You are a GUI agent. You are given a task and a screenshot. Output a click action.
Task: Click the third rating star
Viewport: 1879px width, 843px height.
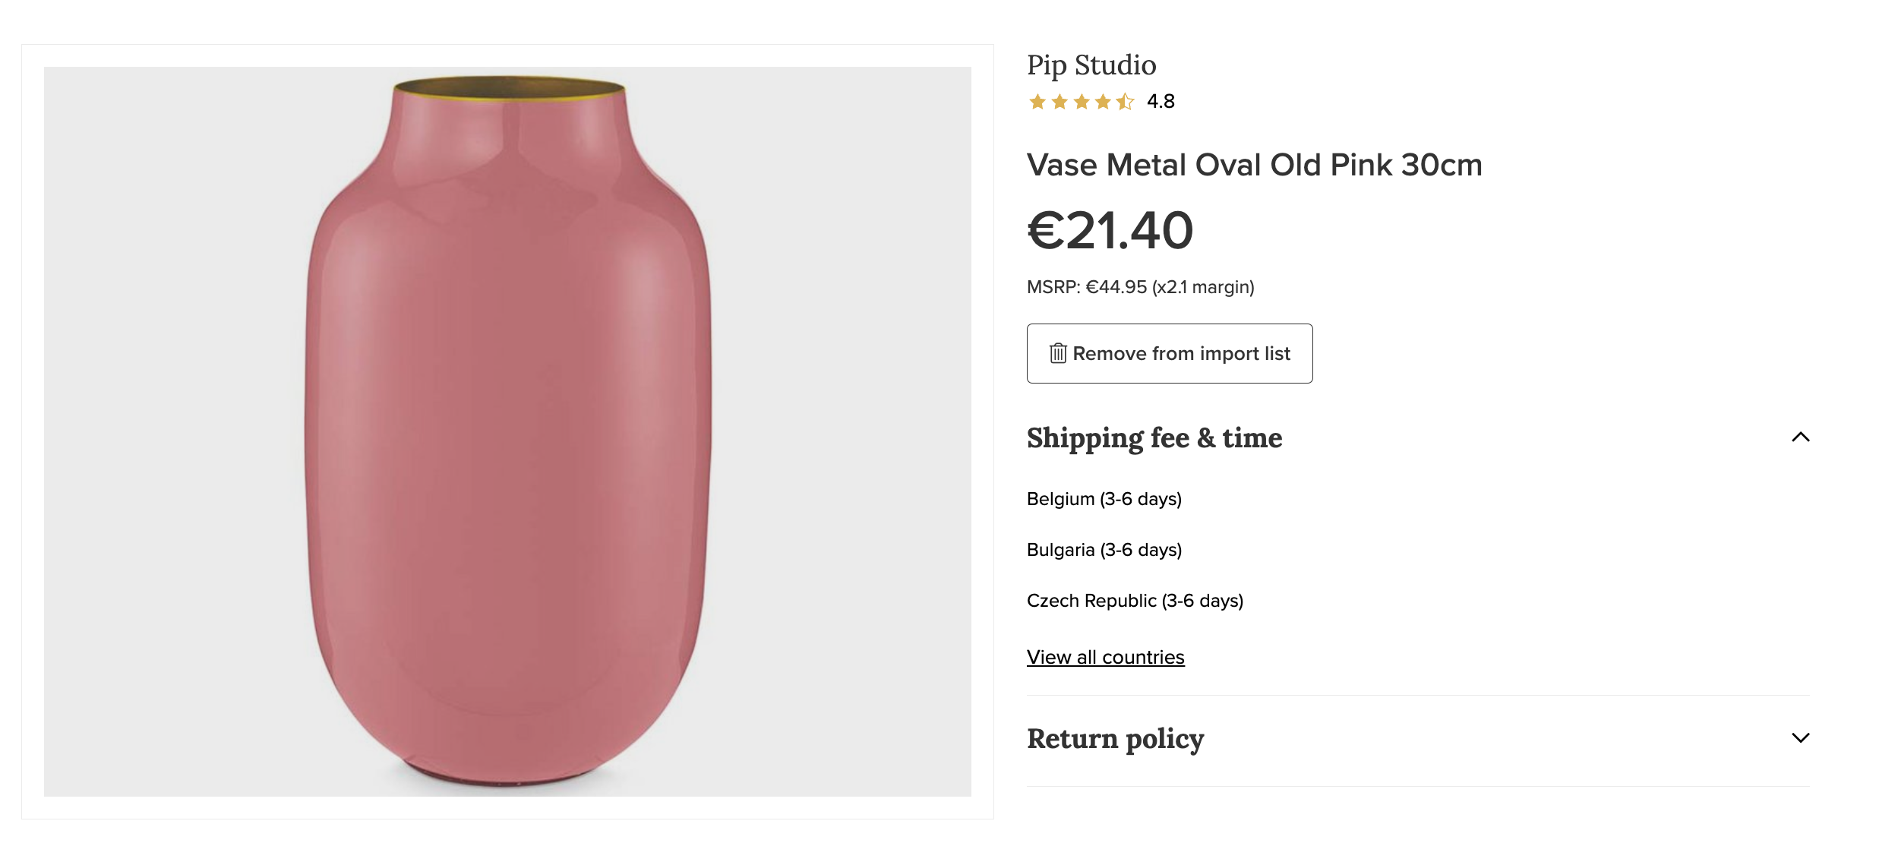(x=1082, y=102)
